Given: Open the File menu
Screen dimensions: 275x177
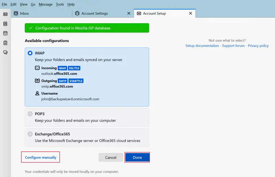Looking at the screenshot, I should tap(4, 4).
